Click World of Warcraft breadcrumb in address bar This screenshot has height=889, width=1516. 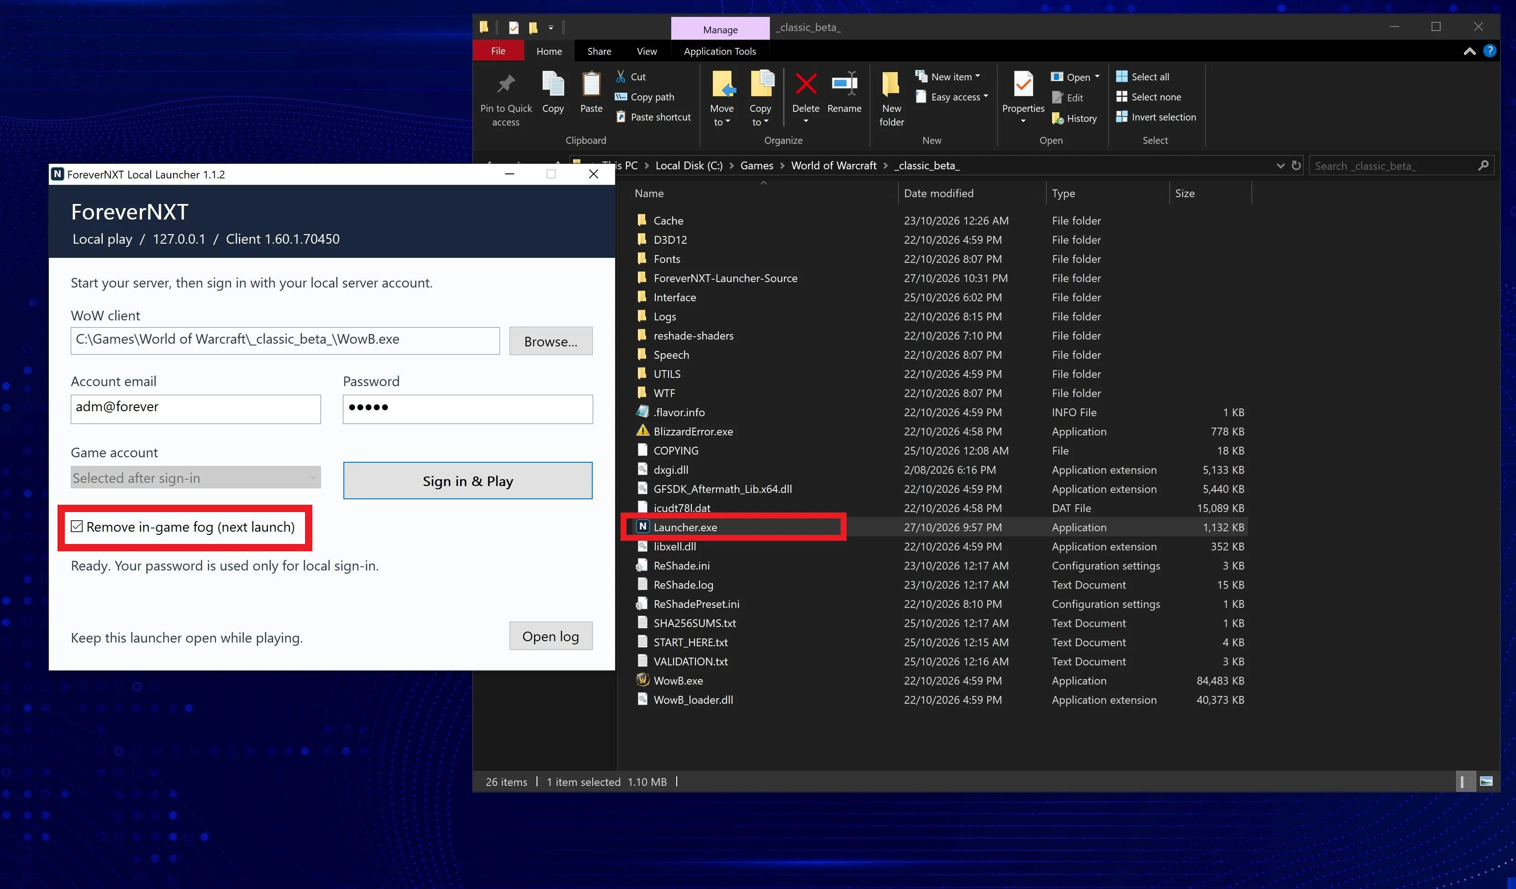click(x=833, y=165)
